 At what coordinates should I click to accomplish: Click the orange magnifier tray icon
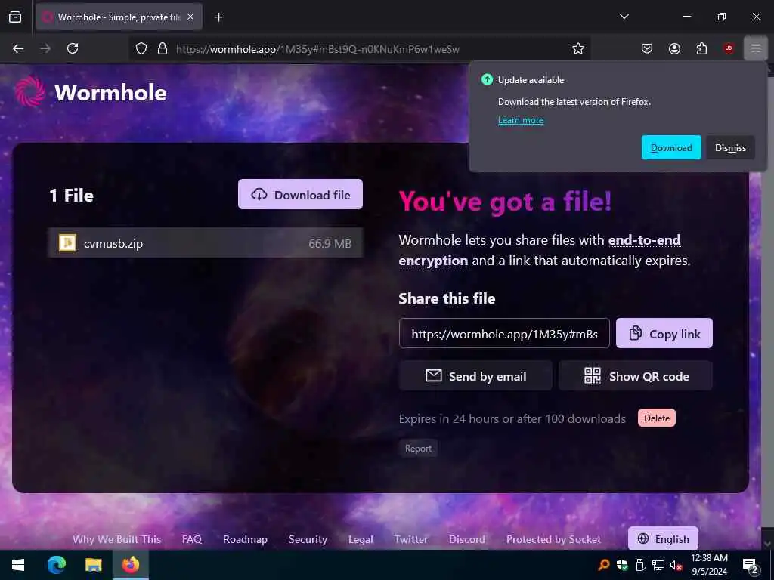[x=604, y=565]
